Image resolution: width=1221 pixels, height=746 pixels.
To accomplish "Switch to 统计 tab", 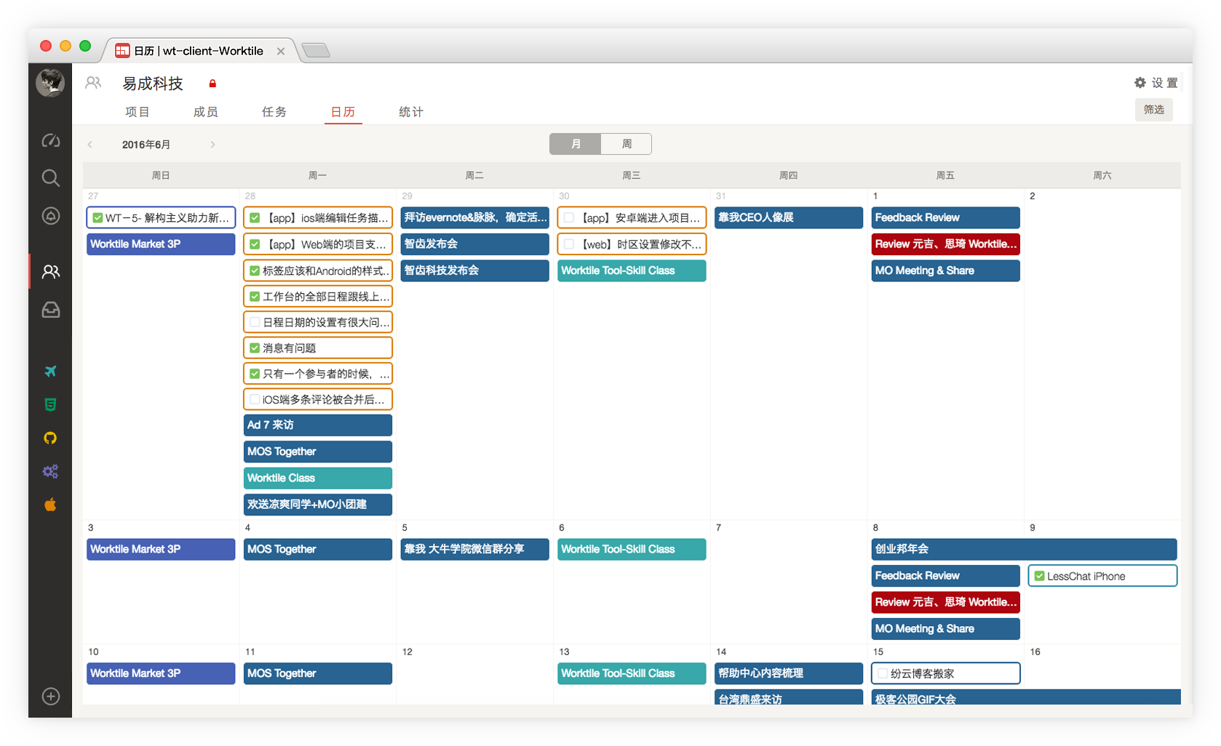I will [411, 112].
